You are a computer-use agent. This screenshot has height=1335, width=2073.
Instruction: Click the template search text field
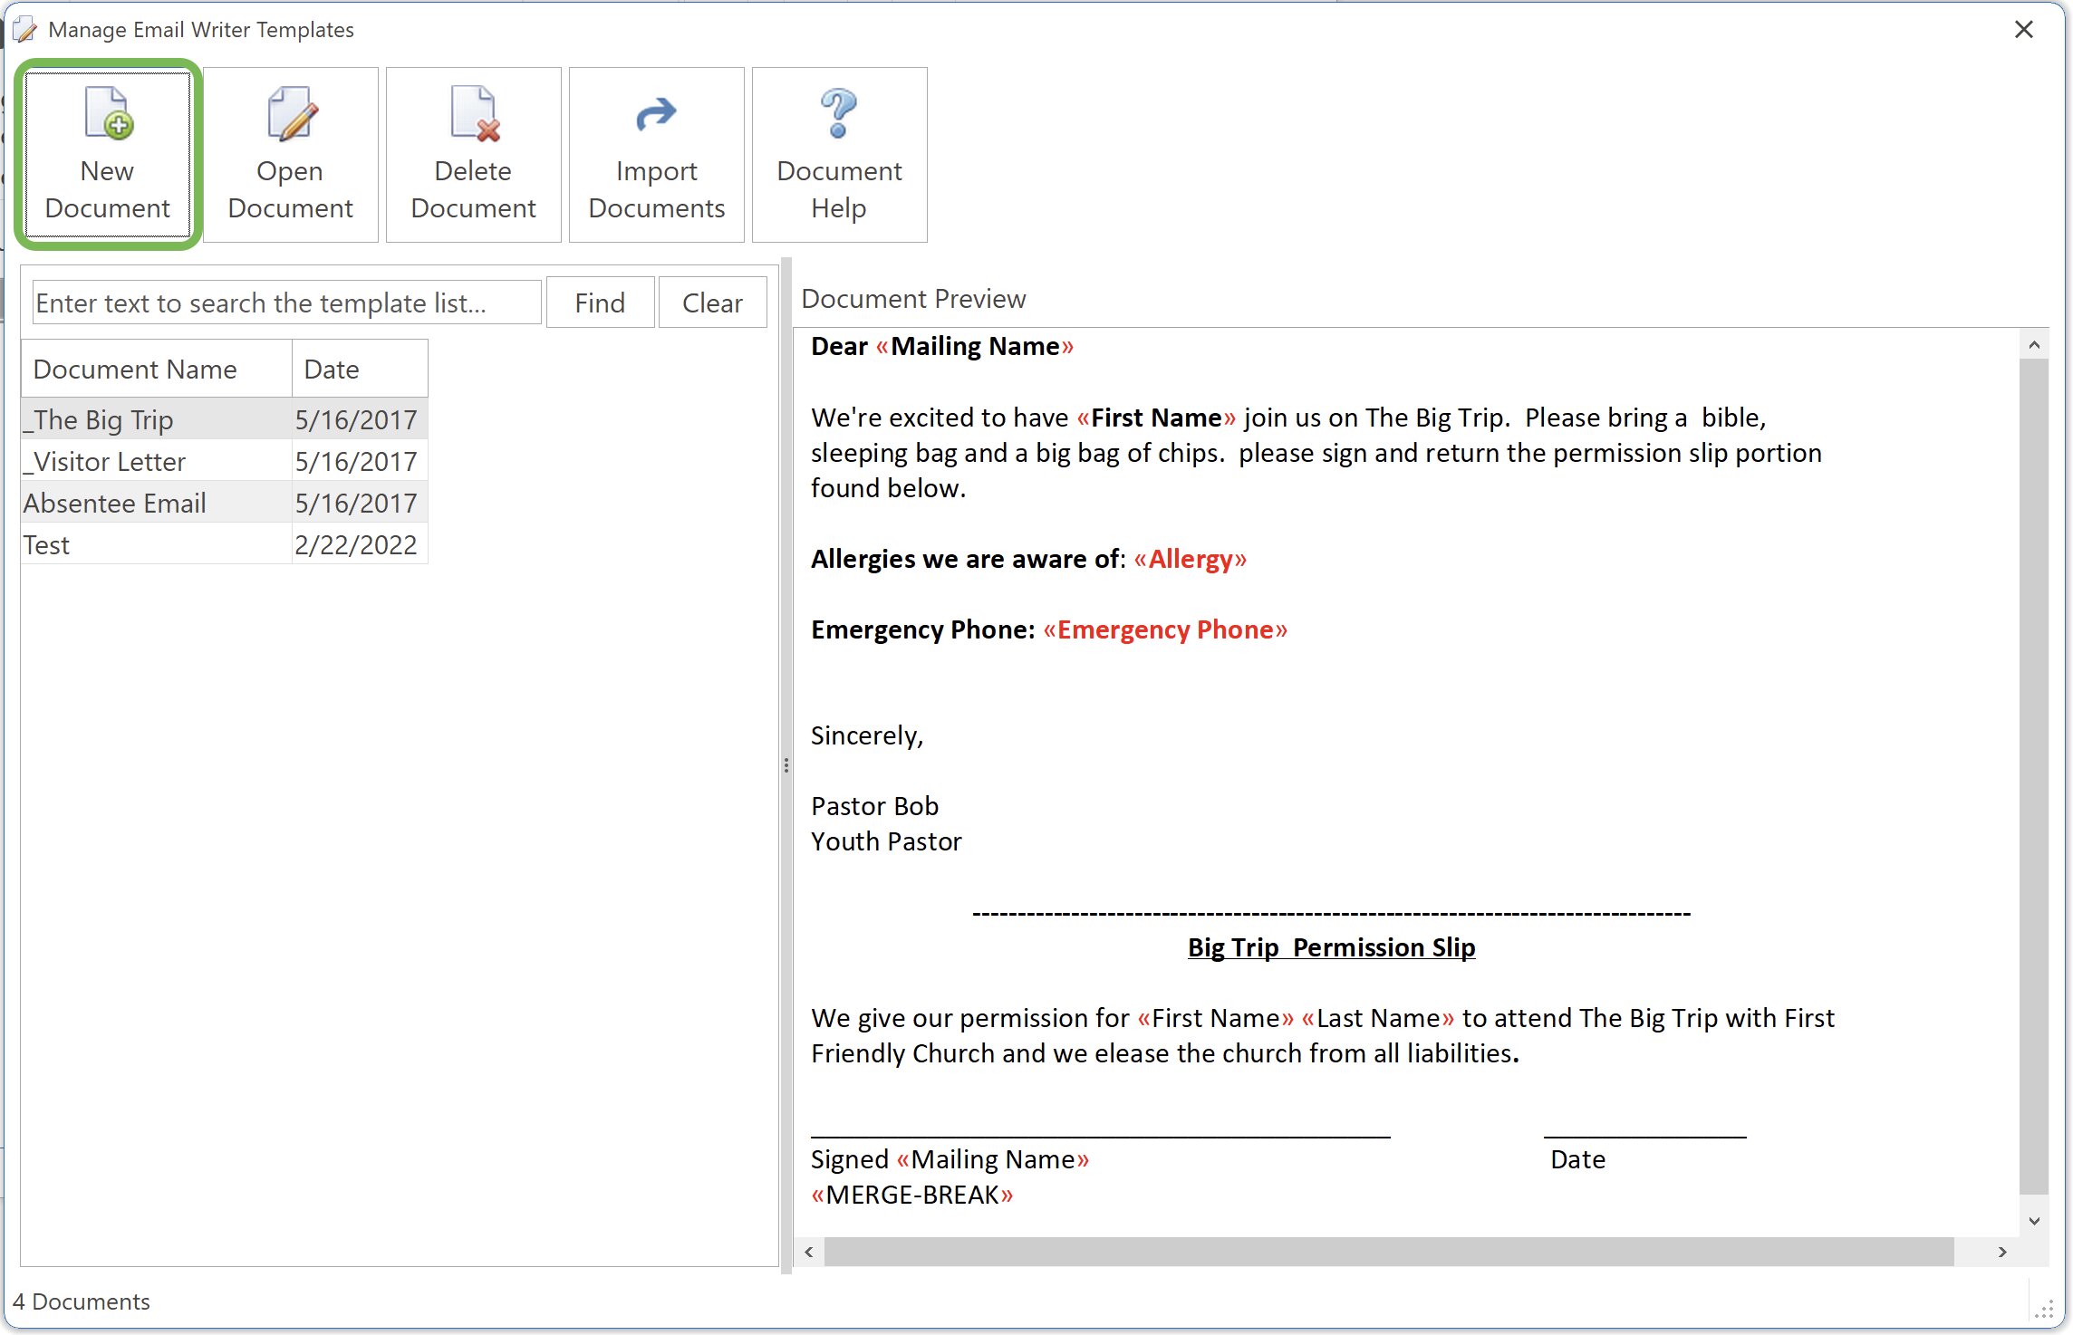(284, 302)
